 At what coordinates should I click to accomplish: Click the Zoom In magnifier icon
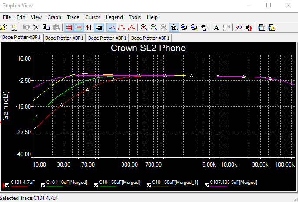coord(144,27)
